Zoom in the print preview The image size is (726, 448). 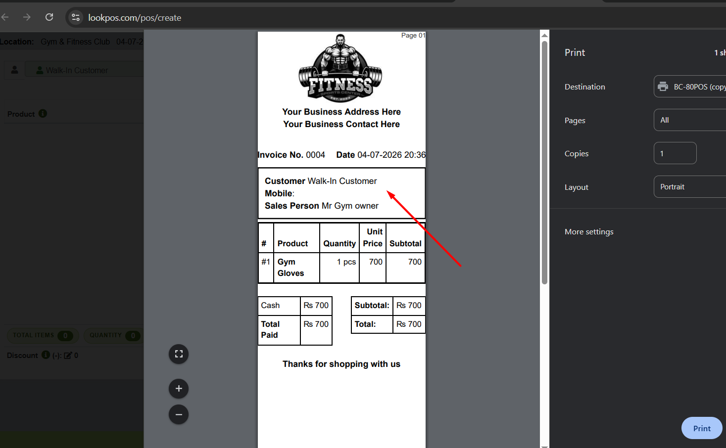point(179,389)
